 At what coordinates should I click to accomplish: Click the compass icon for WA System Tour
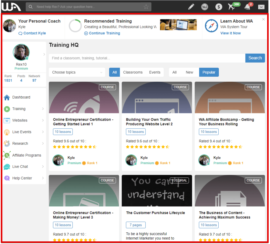tap(211, 26)
